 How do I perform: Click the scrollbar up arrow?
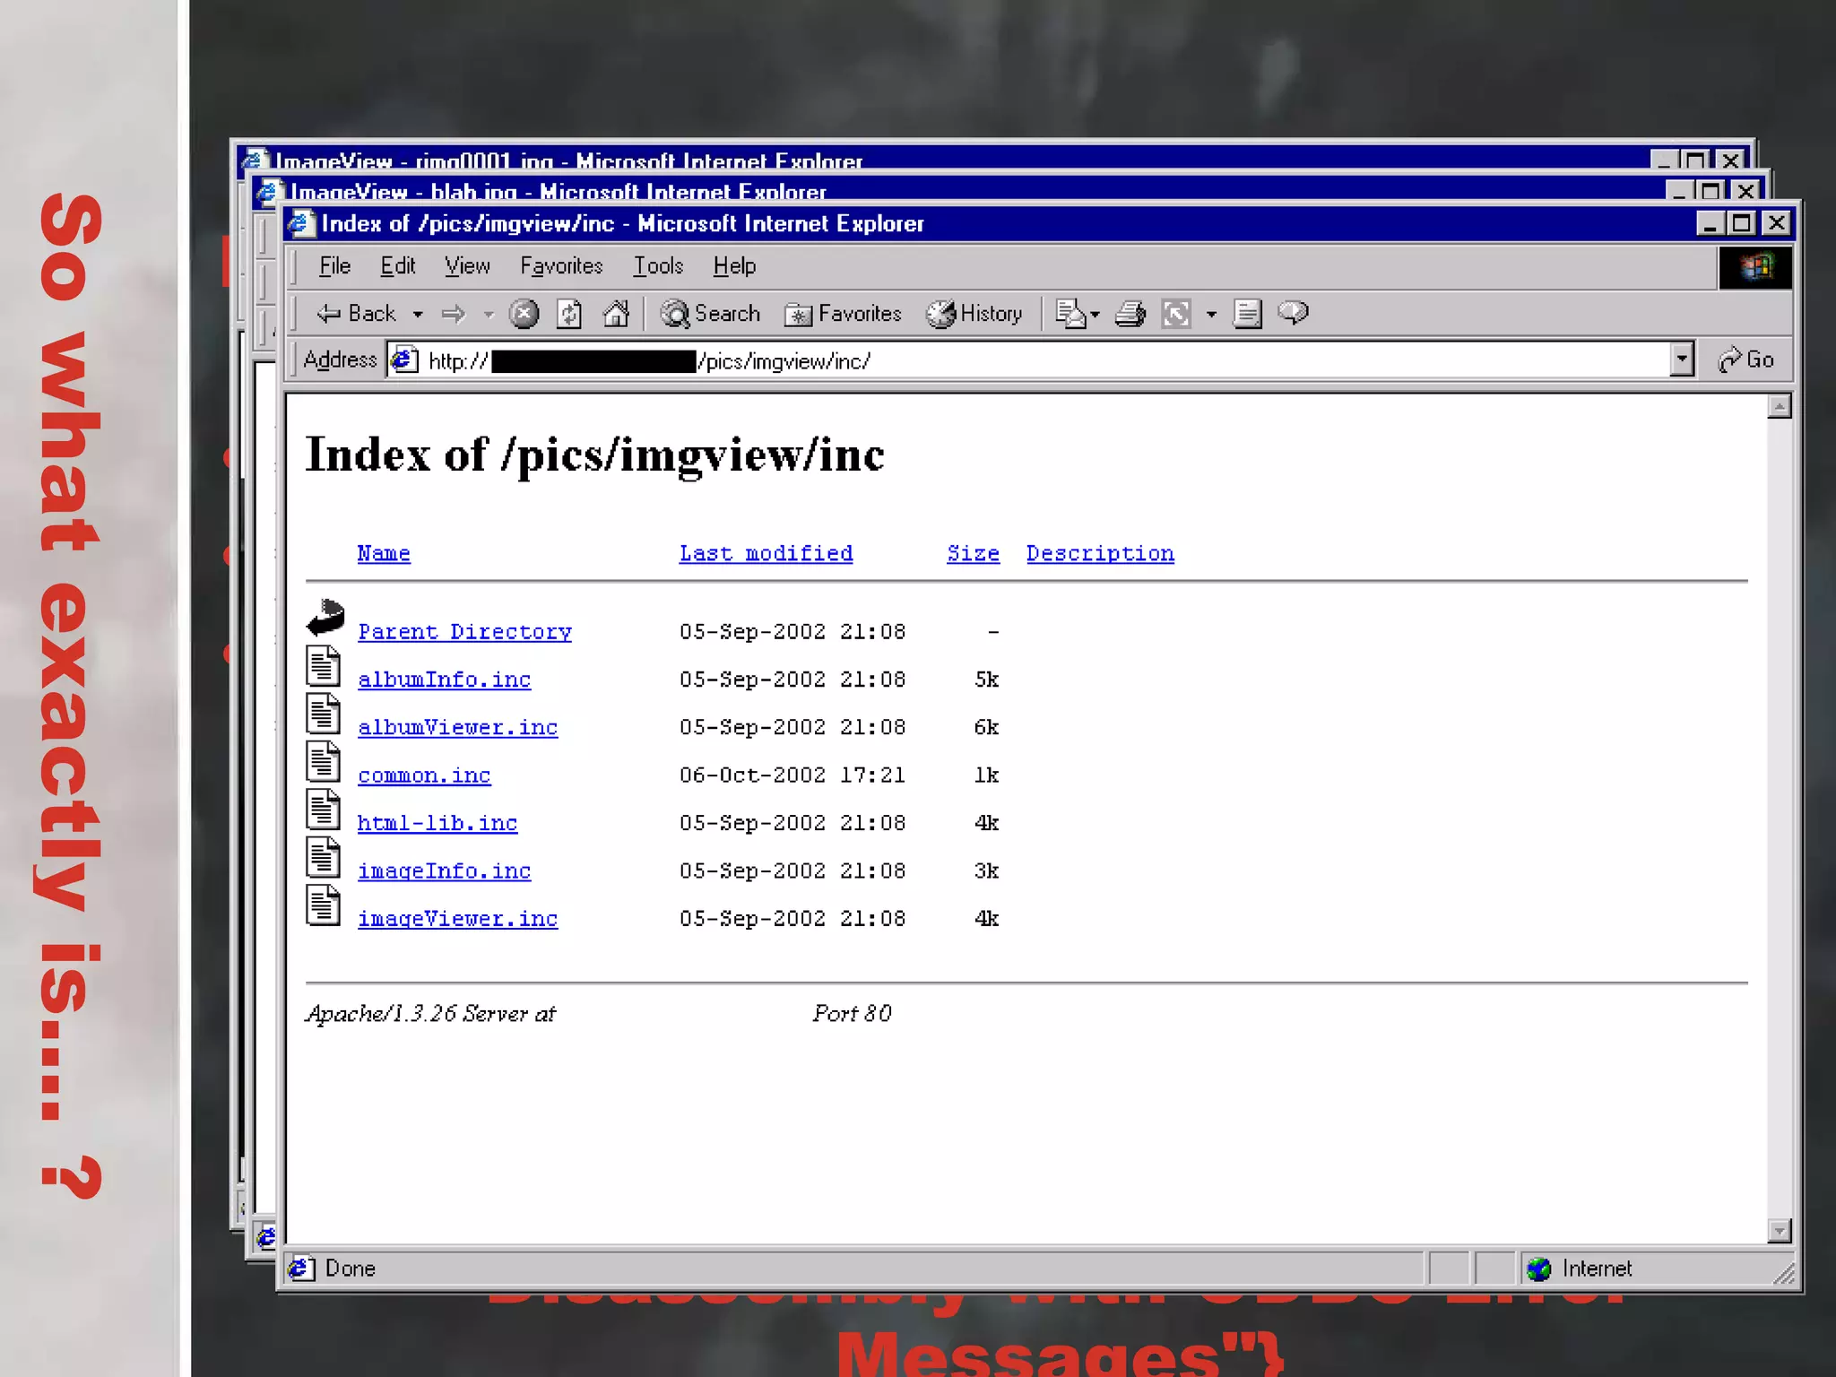coord(1780,406)
